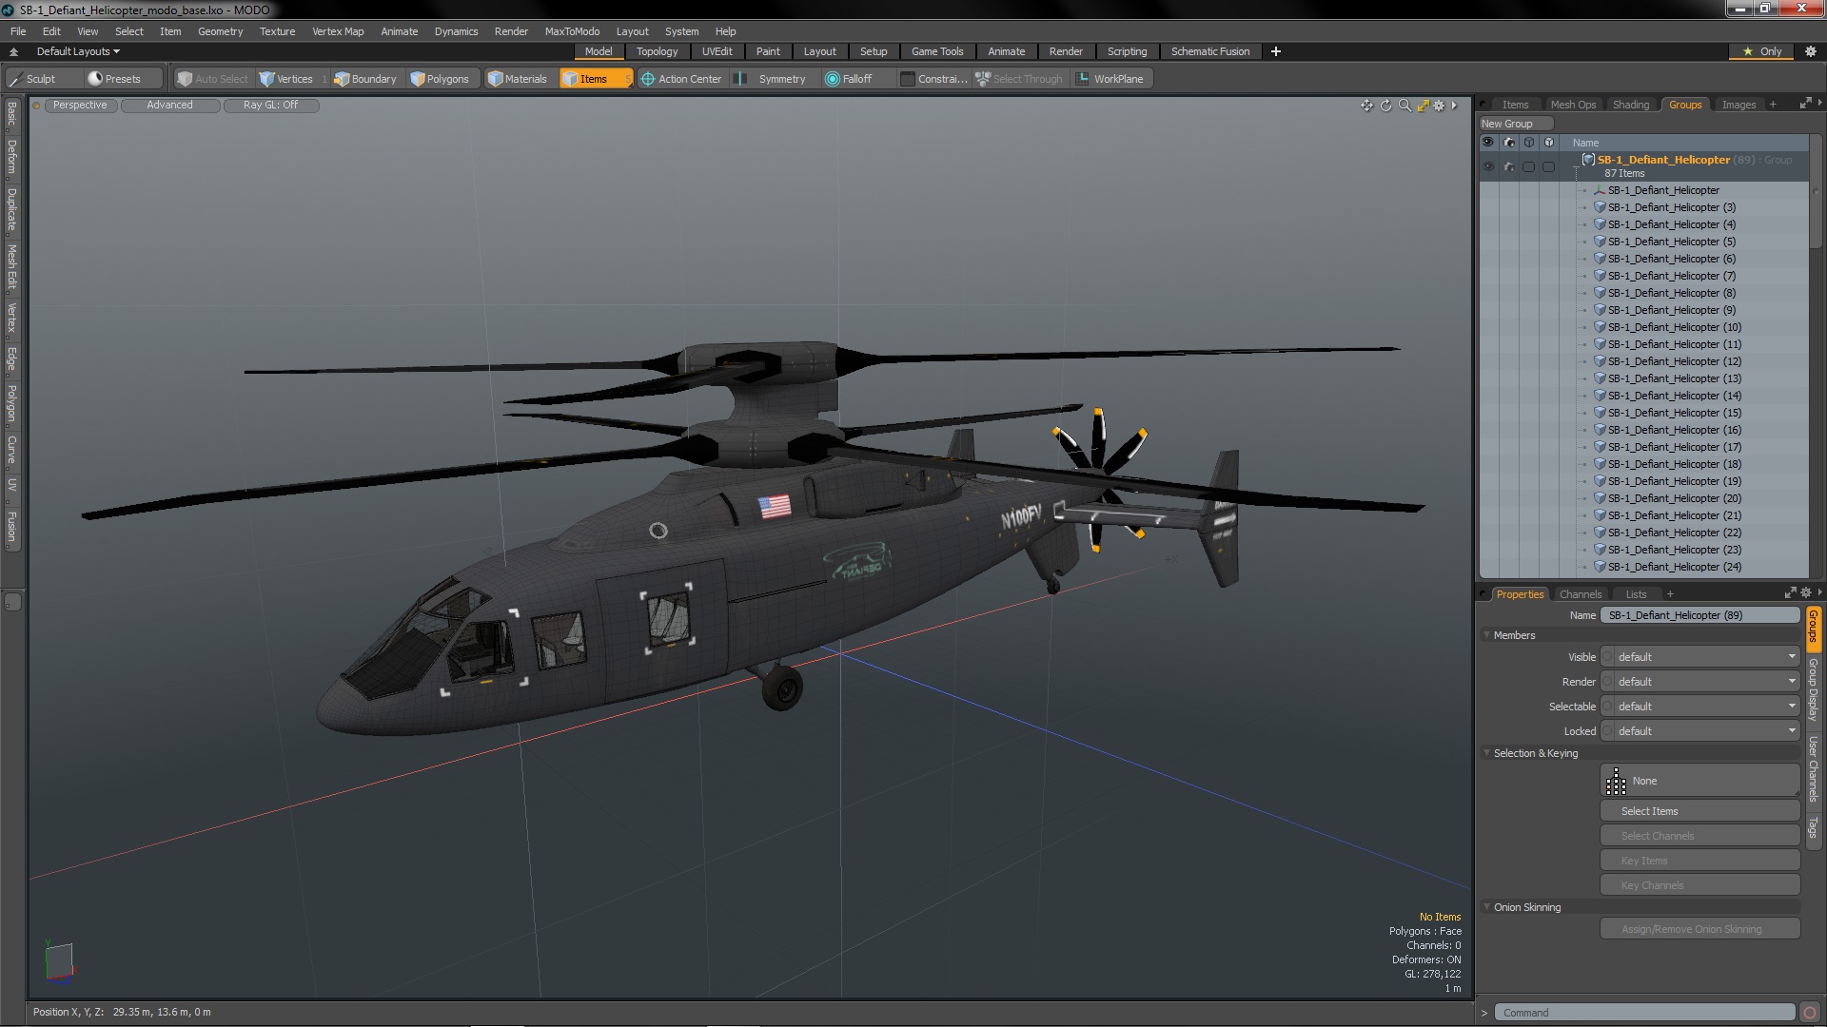
Task: Switch to Channels tab
Action: 1580,594
